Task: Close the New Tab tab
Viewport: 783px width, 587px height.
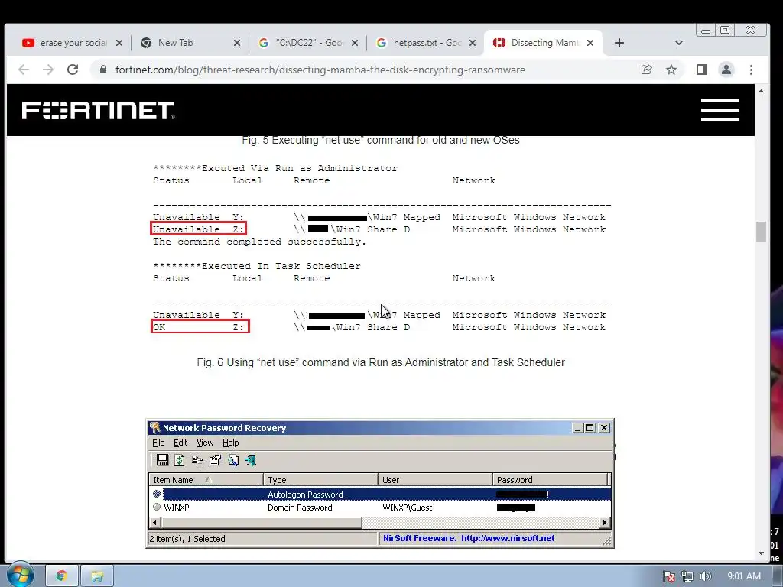Action: [x=237, y=43]
